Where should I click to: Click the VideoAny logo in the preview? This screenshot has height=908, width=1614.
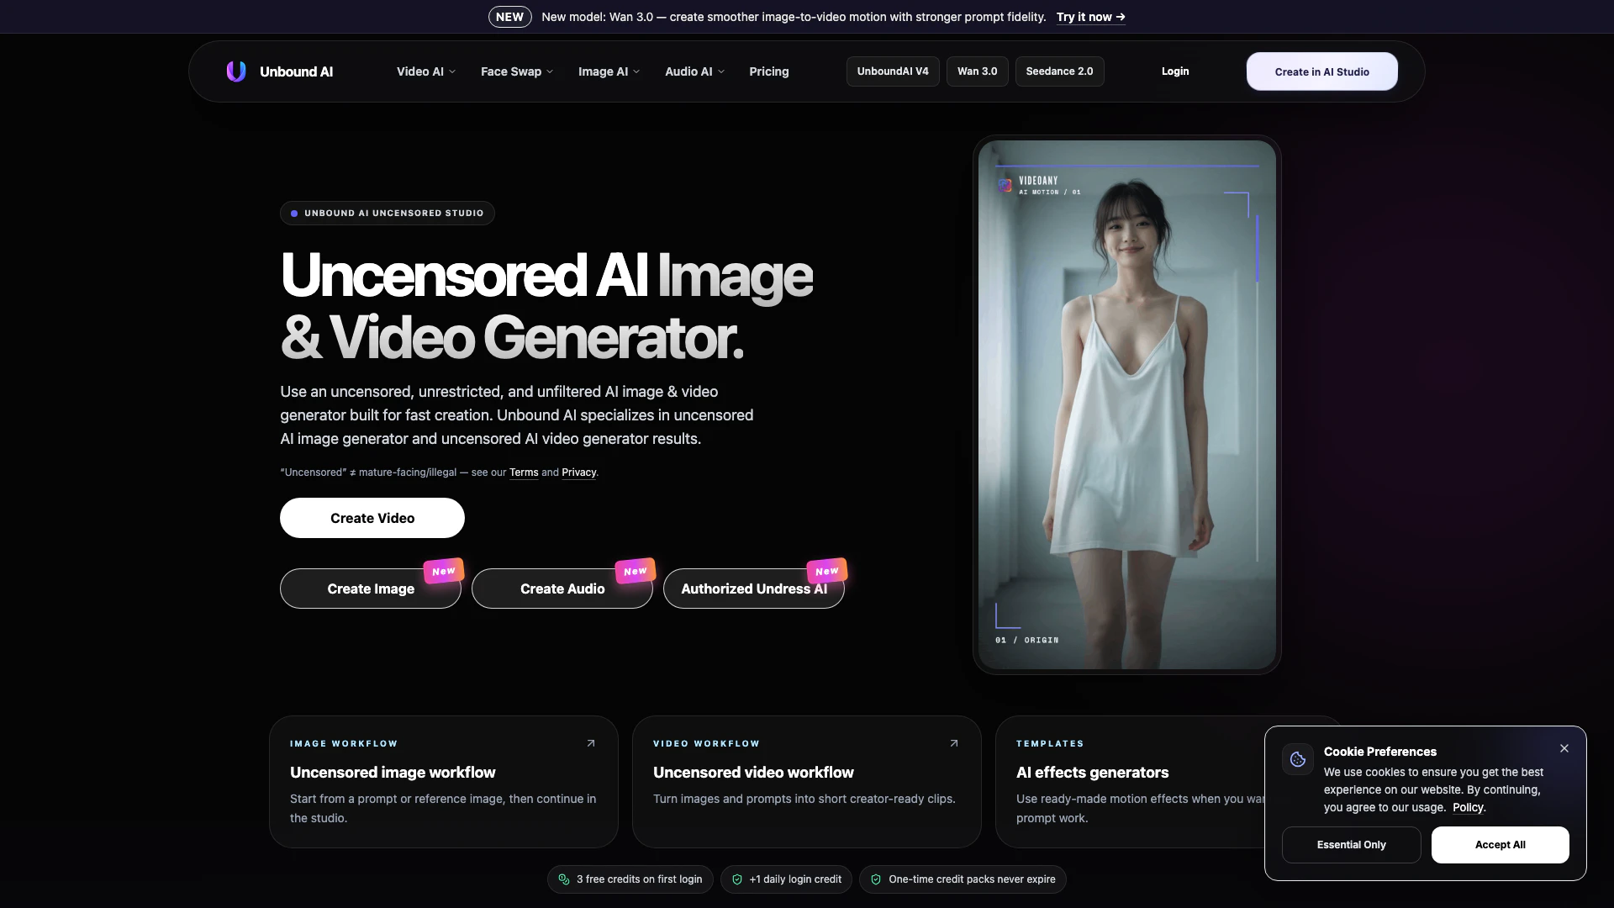pos(1005,186)
